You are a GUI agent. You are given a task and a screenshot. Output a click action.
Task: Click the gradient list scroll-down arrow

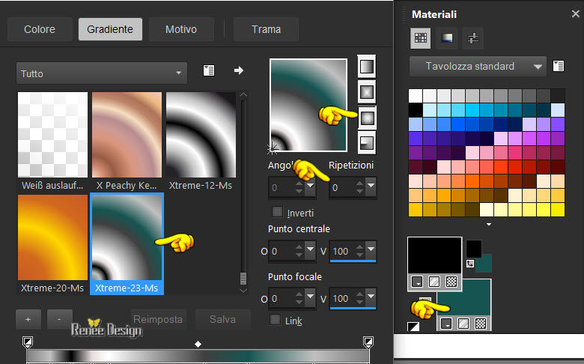pyautogui.click(x=243, y=291)
